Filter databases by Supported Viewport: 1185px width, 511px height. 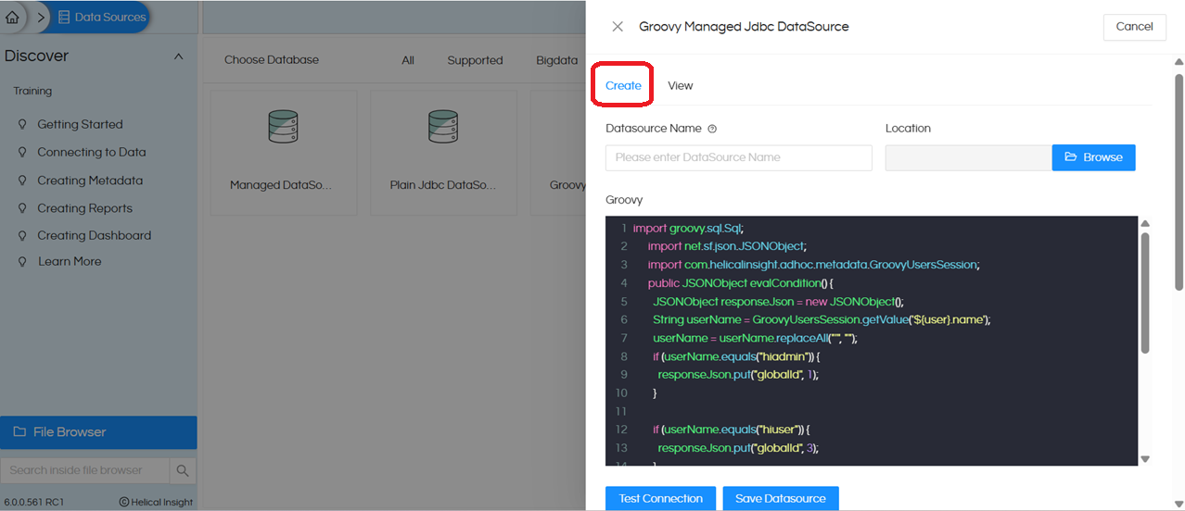click(475, 60)
